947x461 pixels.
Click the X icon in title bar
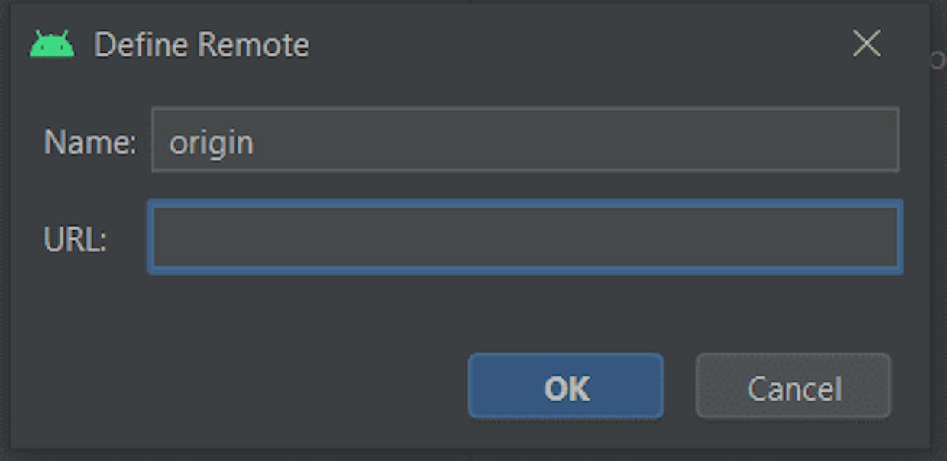point(867,44)
